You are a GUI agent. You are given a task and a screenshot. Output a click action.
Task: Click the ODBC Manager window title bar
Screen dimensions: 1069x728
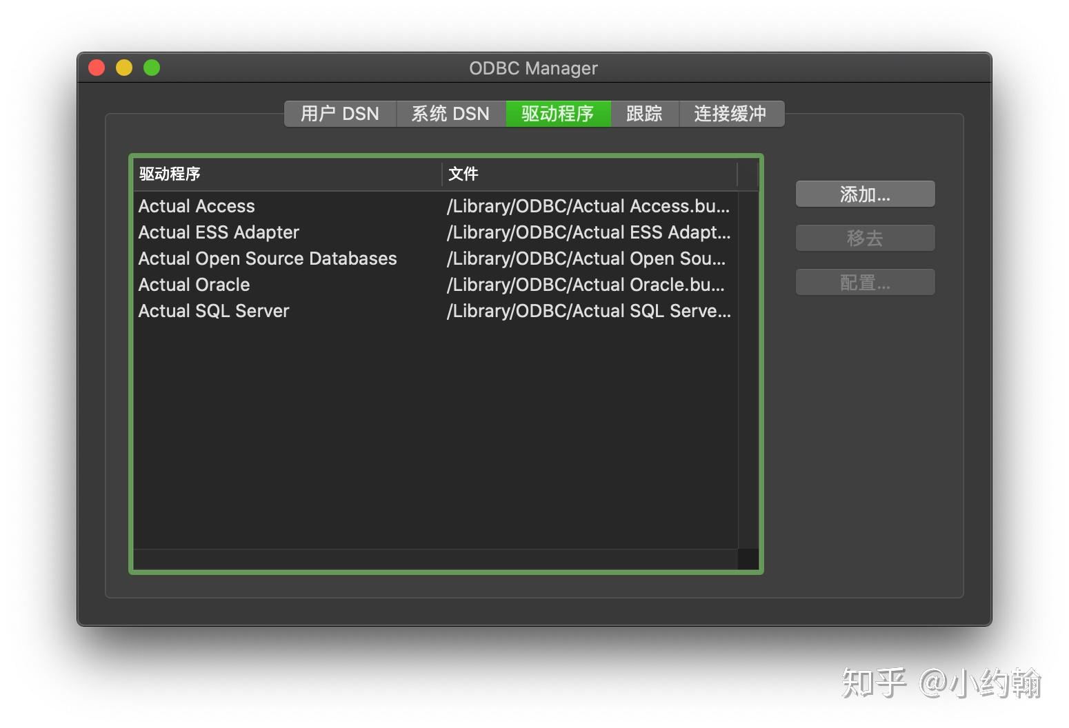click(x=533, y=67)
